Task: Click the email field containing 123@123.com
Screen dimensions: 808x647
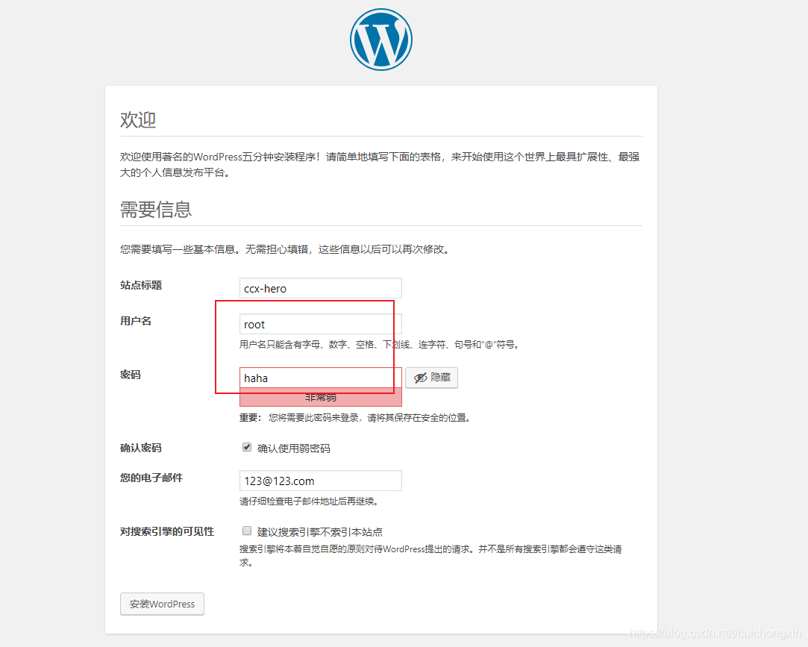Action: [321, 481]
